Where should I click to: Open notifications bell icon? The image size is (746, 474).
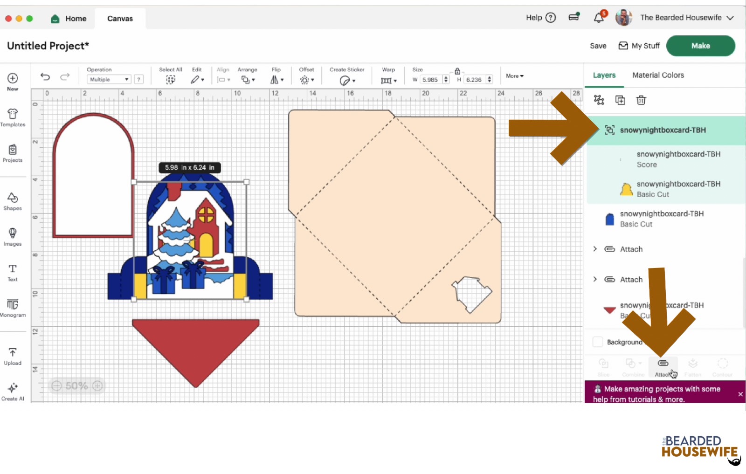tap(599, 18)
